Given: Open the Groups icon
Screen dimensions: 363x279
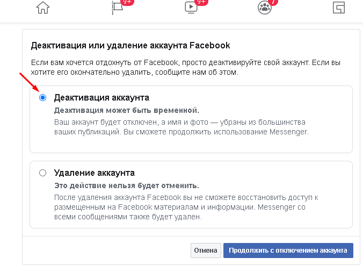Looking at the screenshot, I should 265,8.
